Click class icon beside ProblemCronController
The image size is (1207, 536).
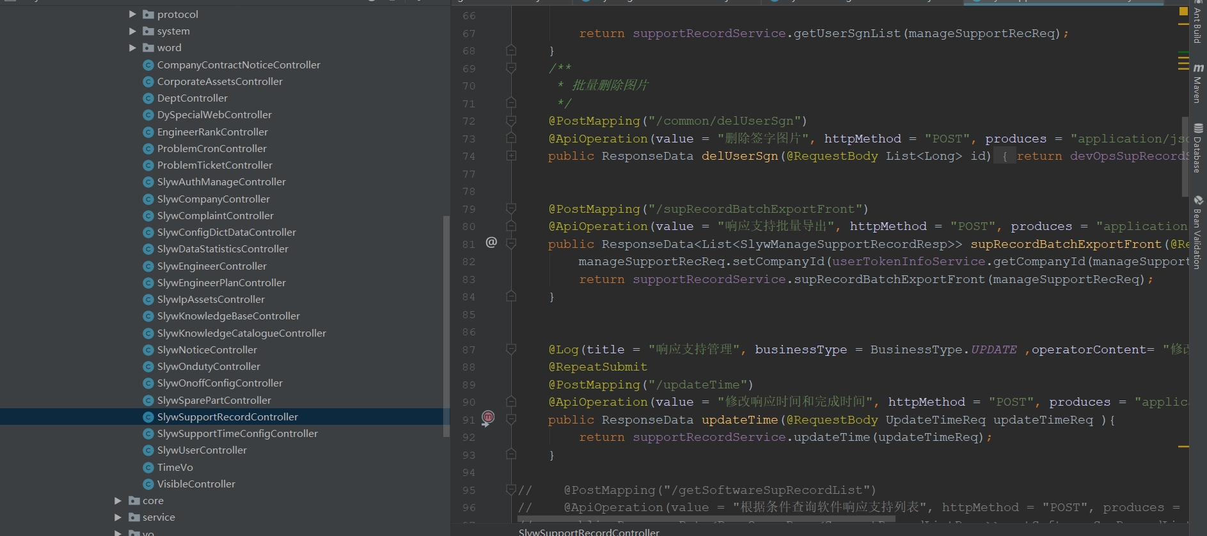click(148, 149)
